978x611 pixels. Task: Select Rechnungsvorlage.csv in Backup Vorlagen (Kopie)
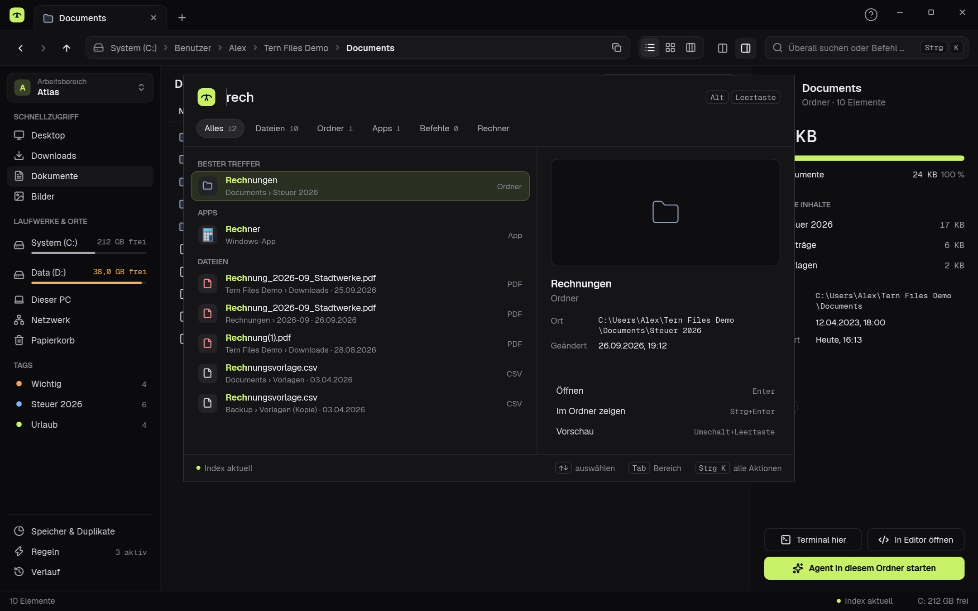point(360,403)
